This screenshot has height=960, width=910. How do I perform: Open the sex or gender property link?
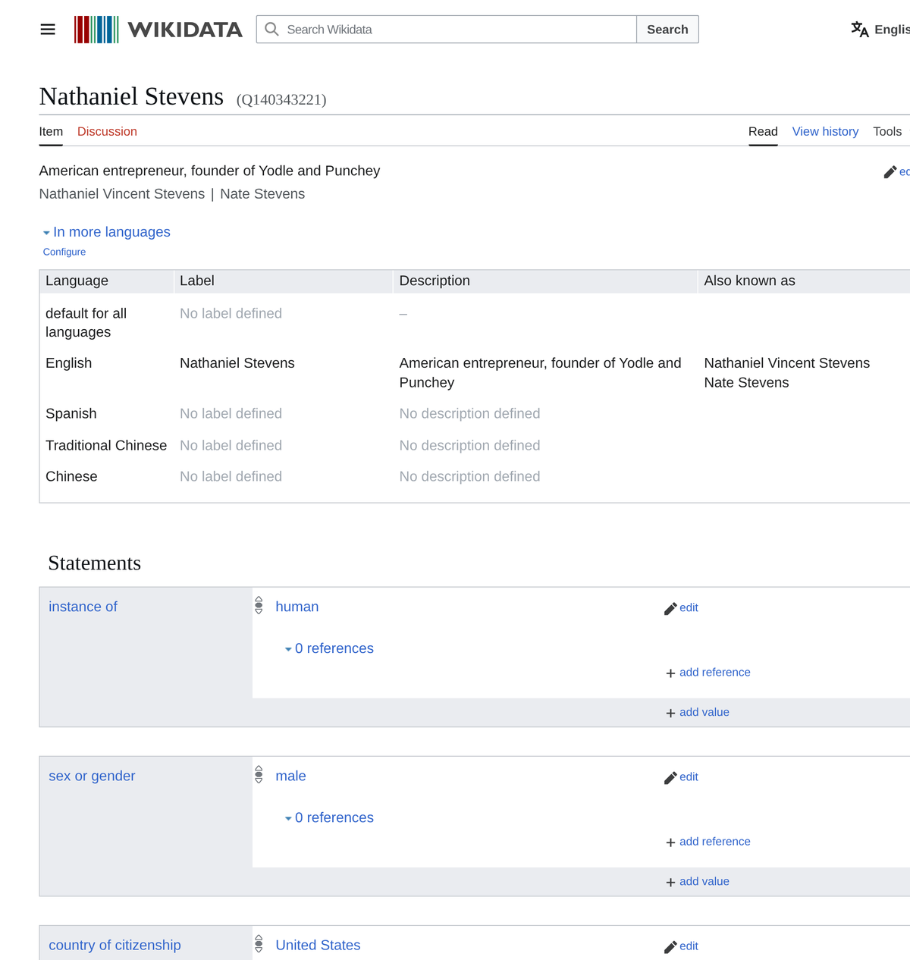click(92, 776)
